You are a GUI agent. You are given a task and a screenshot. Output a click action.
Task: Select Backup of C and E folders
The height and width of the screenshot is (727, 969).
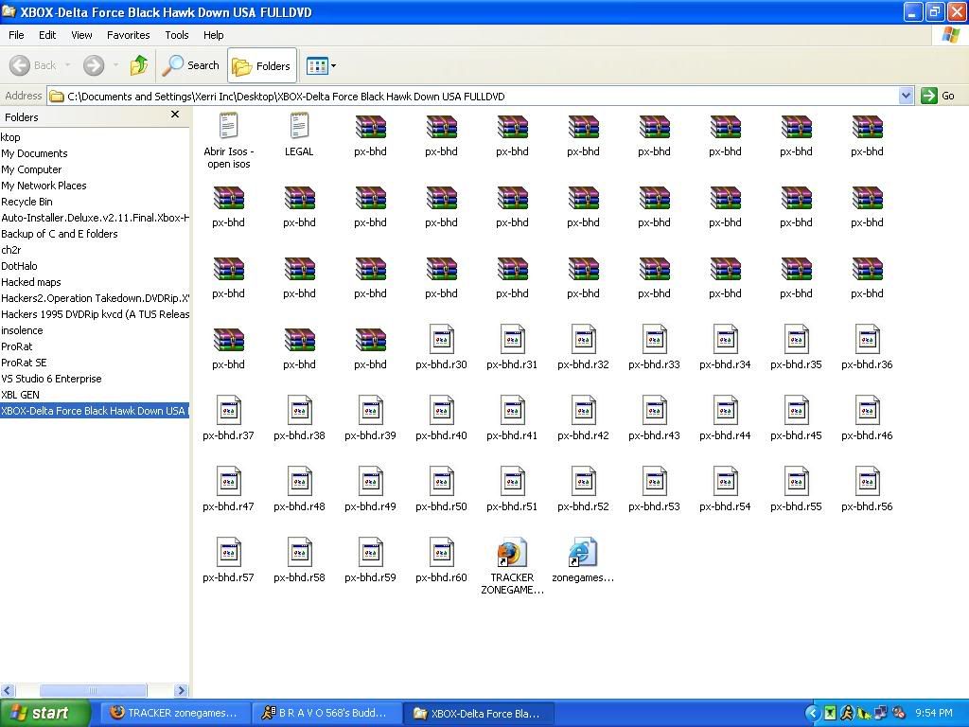tap(59, 234)
